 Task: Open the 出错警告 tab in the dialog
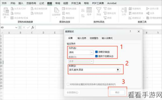tap(94, 38)
